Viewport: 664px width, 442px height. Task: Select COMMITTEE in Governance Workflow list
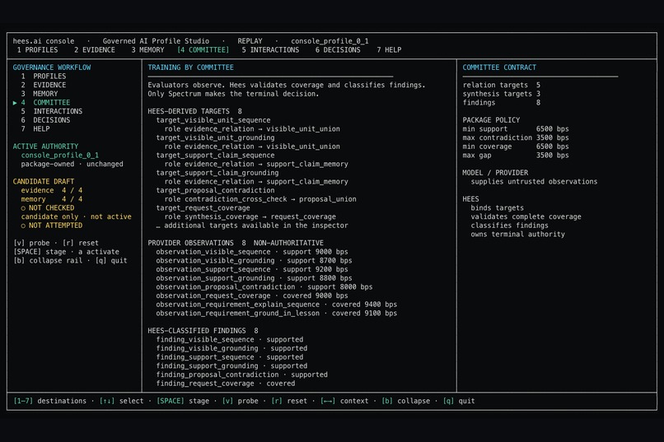45,103
